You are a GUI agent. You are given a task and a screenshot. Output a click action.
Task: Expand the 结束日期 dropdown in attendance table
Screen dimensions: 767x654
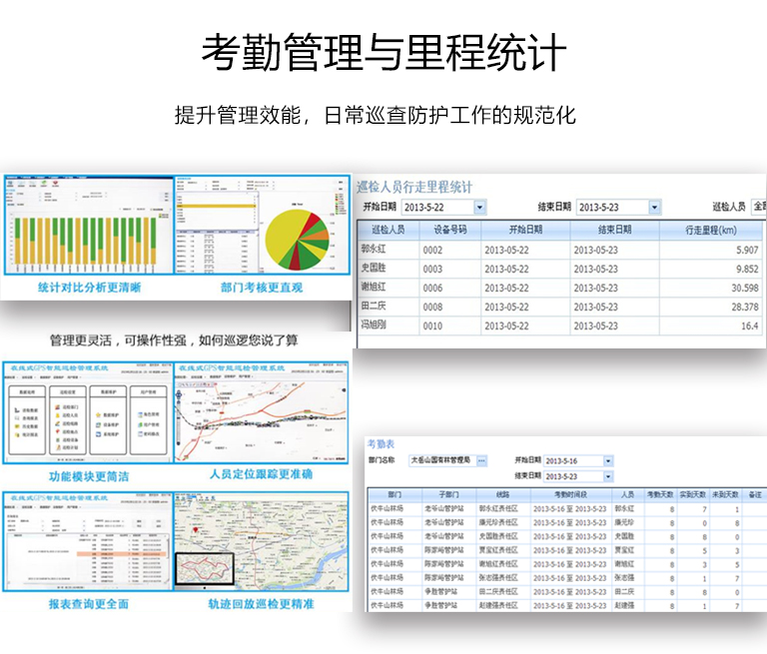pos(607,476)
